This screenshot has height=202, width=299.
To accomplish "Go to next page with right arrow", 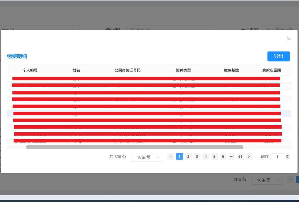I will coord(249,157).
